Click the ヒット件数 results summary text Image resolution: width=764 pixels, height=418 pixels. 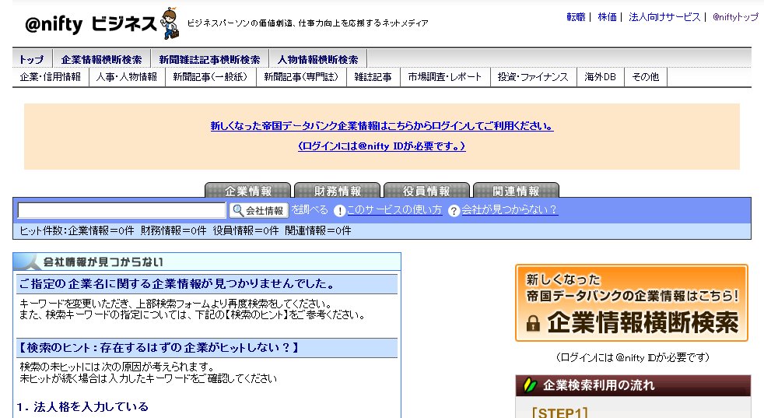pos(185,230)
